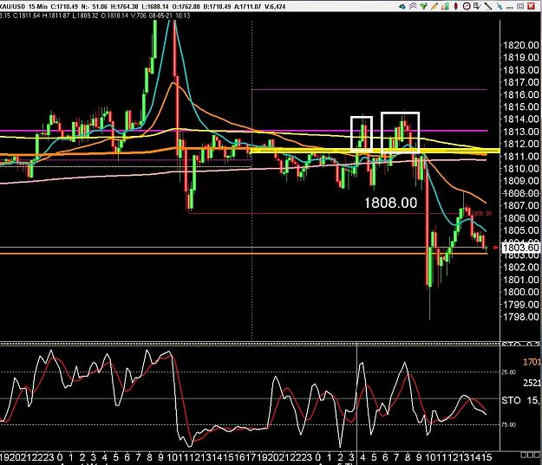Screen dimensions: 542x465
Task: Select the black diagonal line tool
Action: [488, 6]
